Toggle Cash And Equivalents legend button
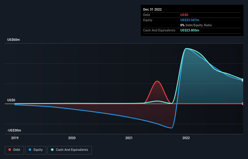 point(69,150)
